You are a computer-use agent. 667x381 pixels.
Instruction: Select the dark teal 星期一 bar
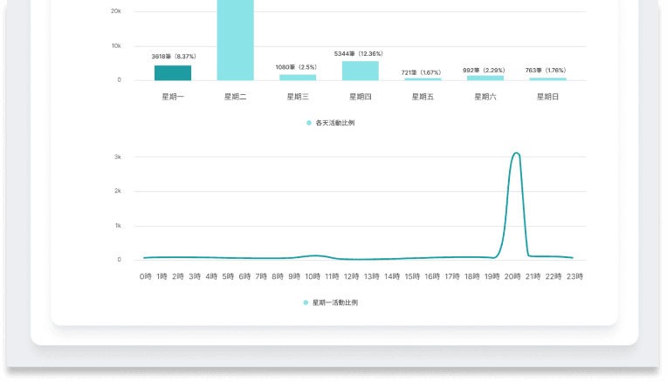click(x=173, y=72)
